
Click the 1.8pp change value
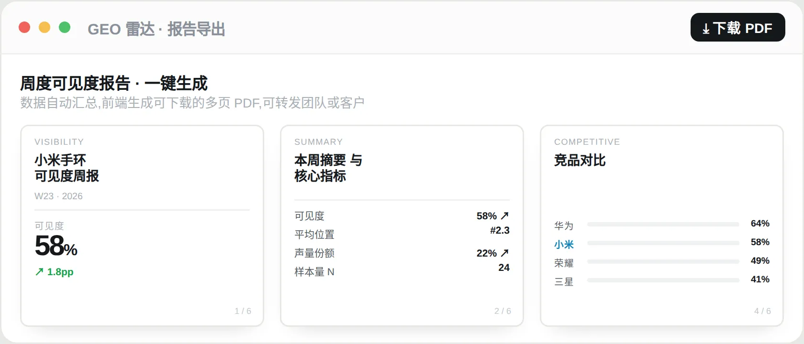pos(60,272)
